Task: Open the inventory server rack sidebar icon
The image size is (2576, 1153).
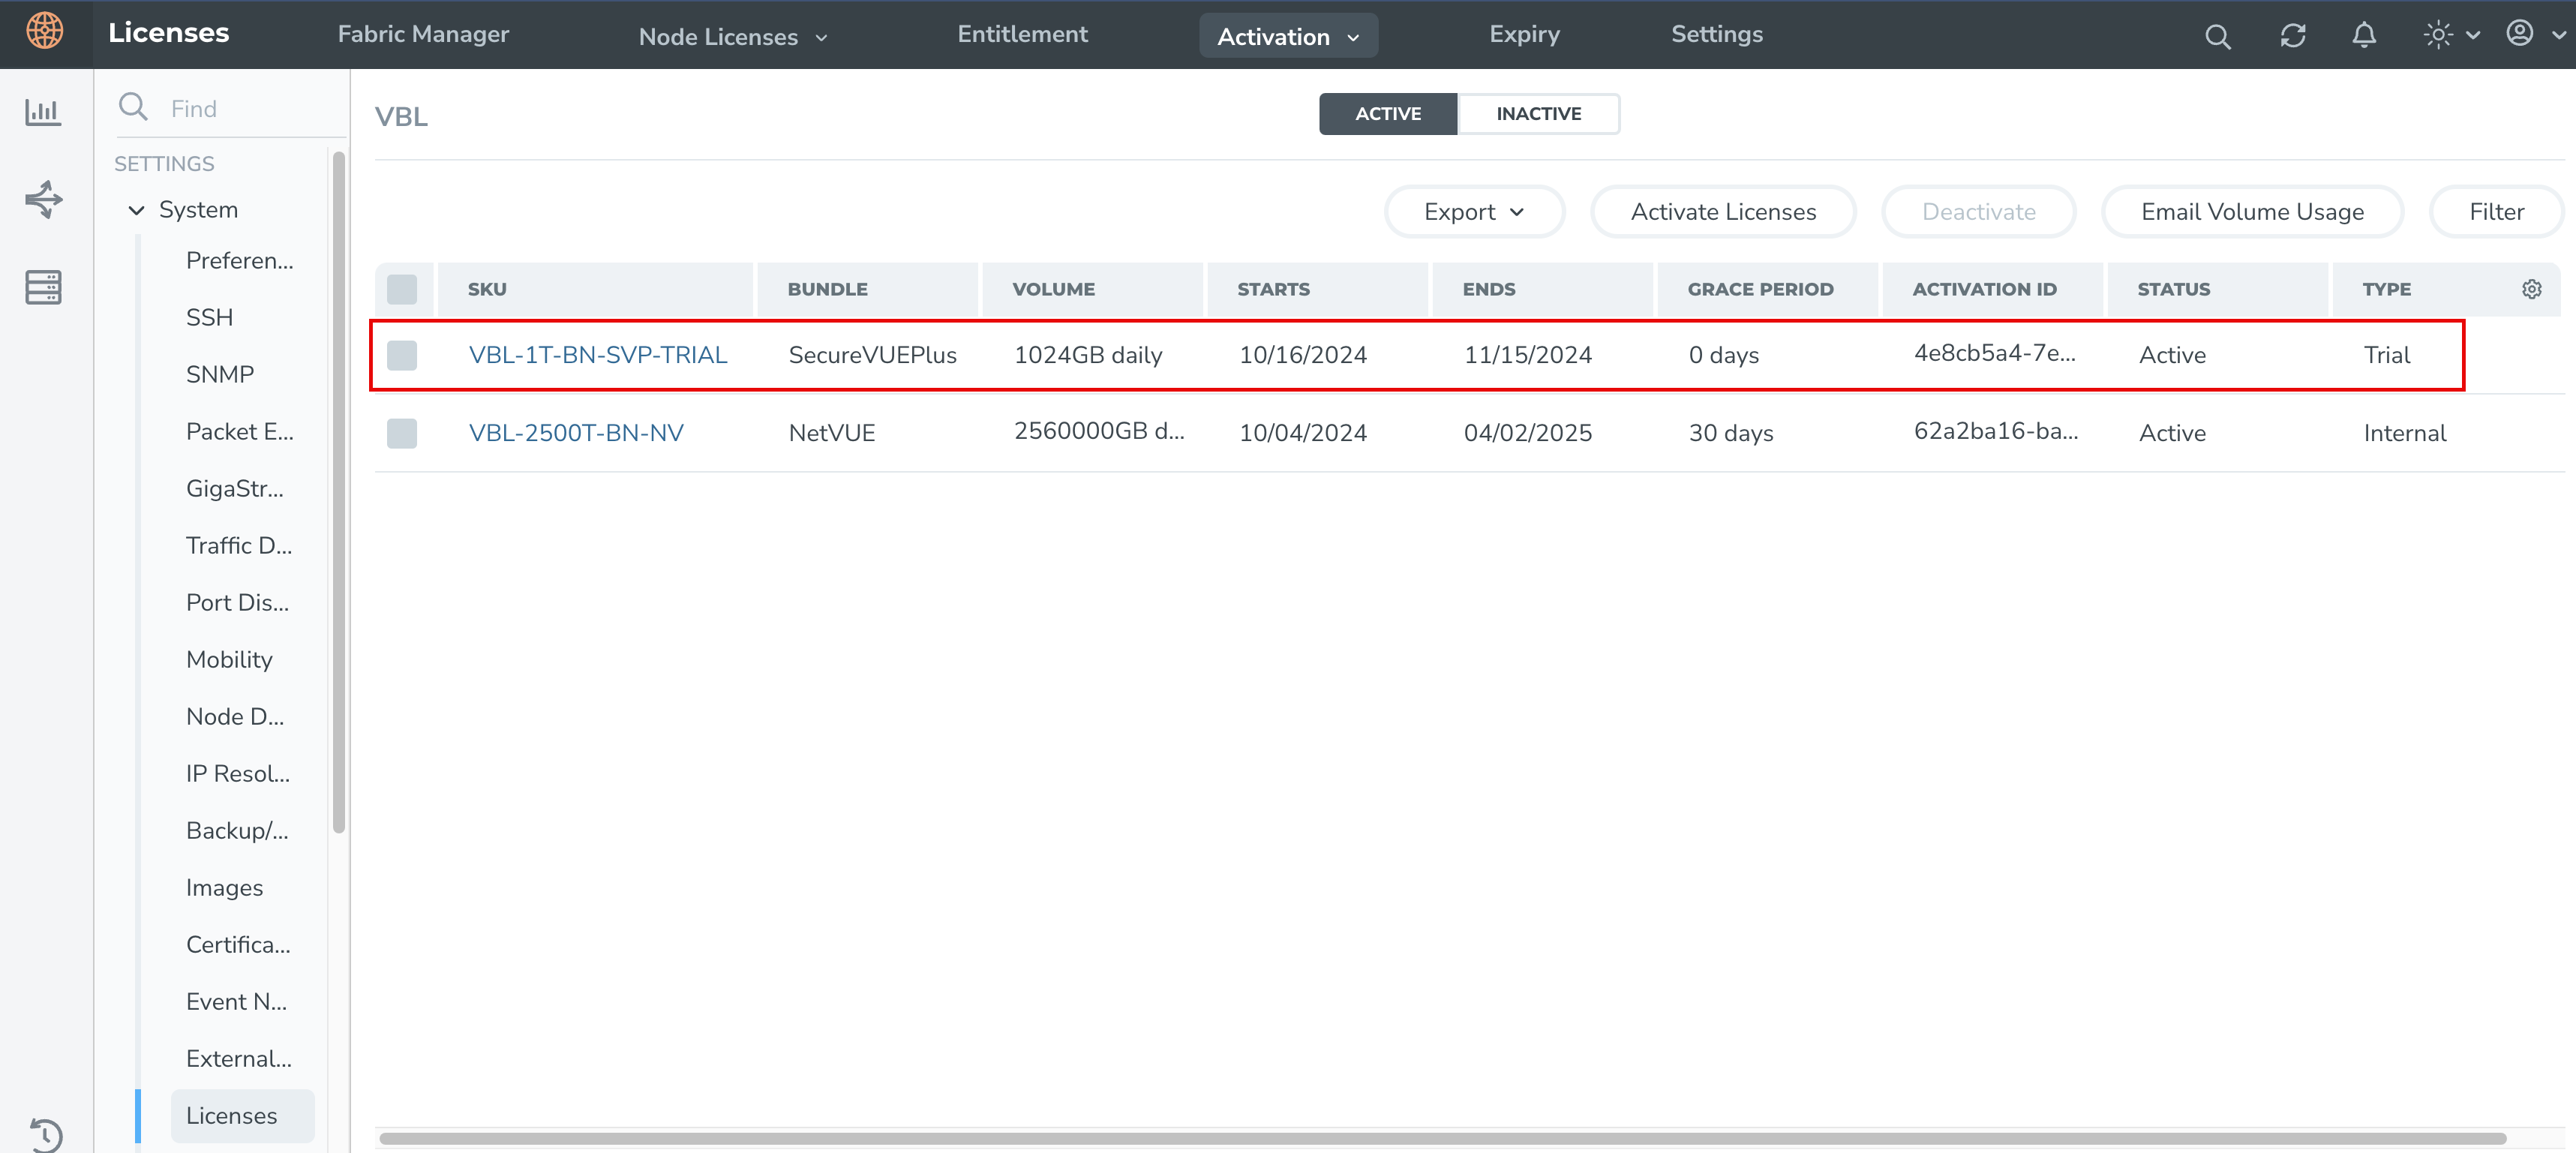Action: 43,287
